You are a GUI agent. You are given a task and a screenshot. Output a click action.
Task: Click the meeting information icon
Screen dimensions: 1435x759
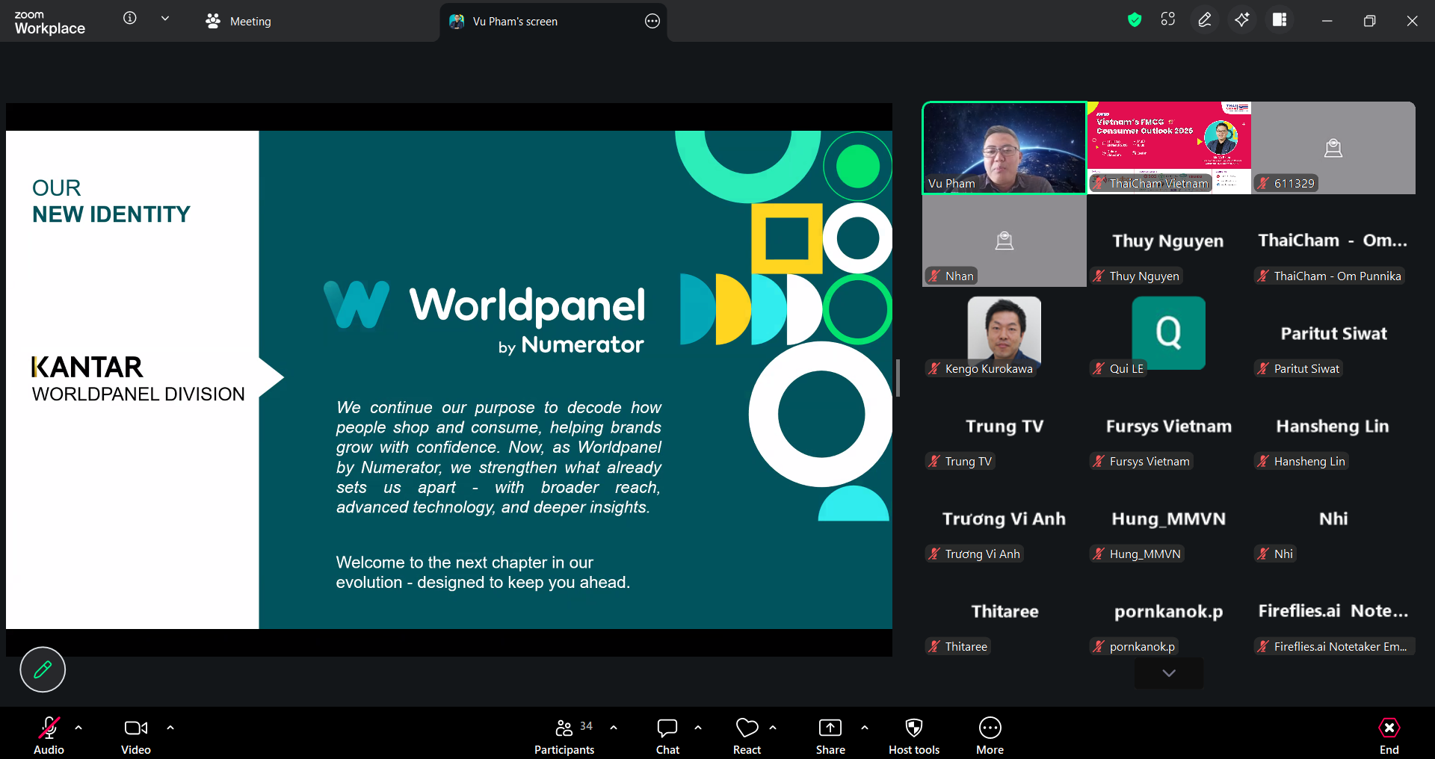[x=129, y=19]
